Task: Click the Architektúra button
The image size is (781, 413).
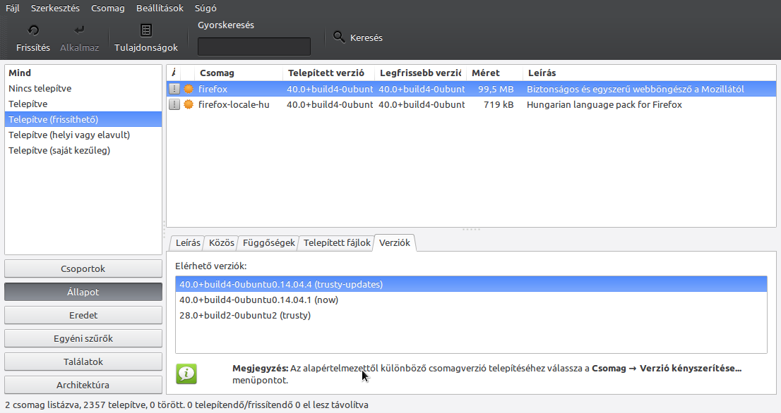Action: (x=83, y=386)
